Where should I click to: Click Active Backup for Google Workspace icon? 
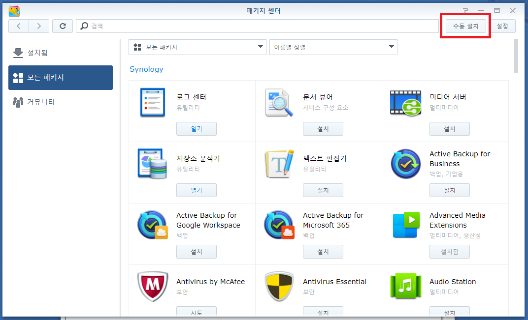coord(153,225)
